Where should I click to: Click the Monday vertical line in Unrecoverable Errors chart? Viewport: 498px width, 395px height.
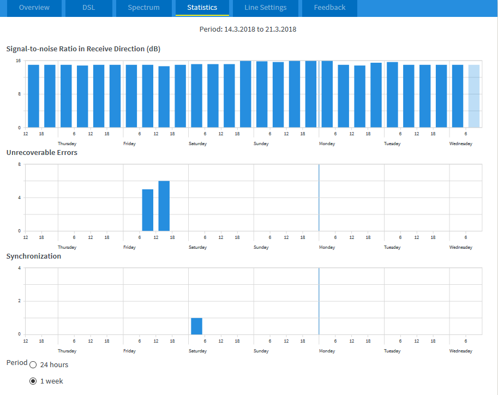tap(319, 197)
